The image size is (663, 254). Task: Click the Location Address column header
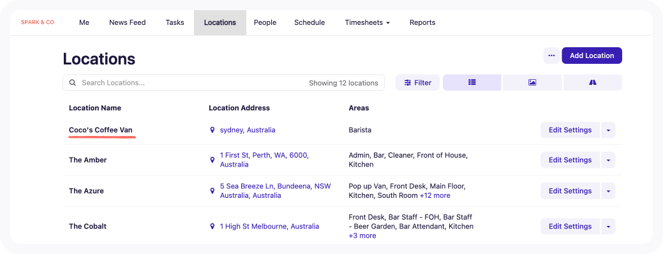coord(239,108)
